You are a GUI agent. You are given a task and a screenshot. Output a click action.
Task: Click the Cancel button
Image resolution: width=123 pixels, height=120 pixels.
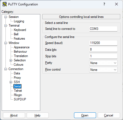click(109, 115)
